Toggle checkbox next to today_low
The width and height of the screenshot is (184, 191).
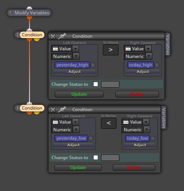[x=153, y=138]
